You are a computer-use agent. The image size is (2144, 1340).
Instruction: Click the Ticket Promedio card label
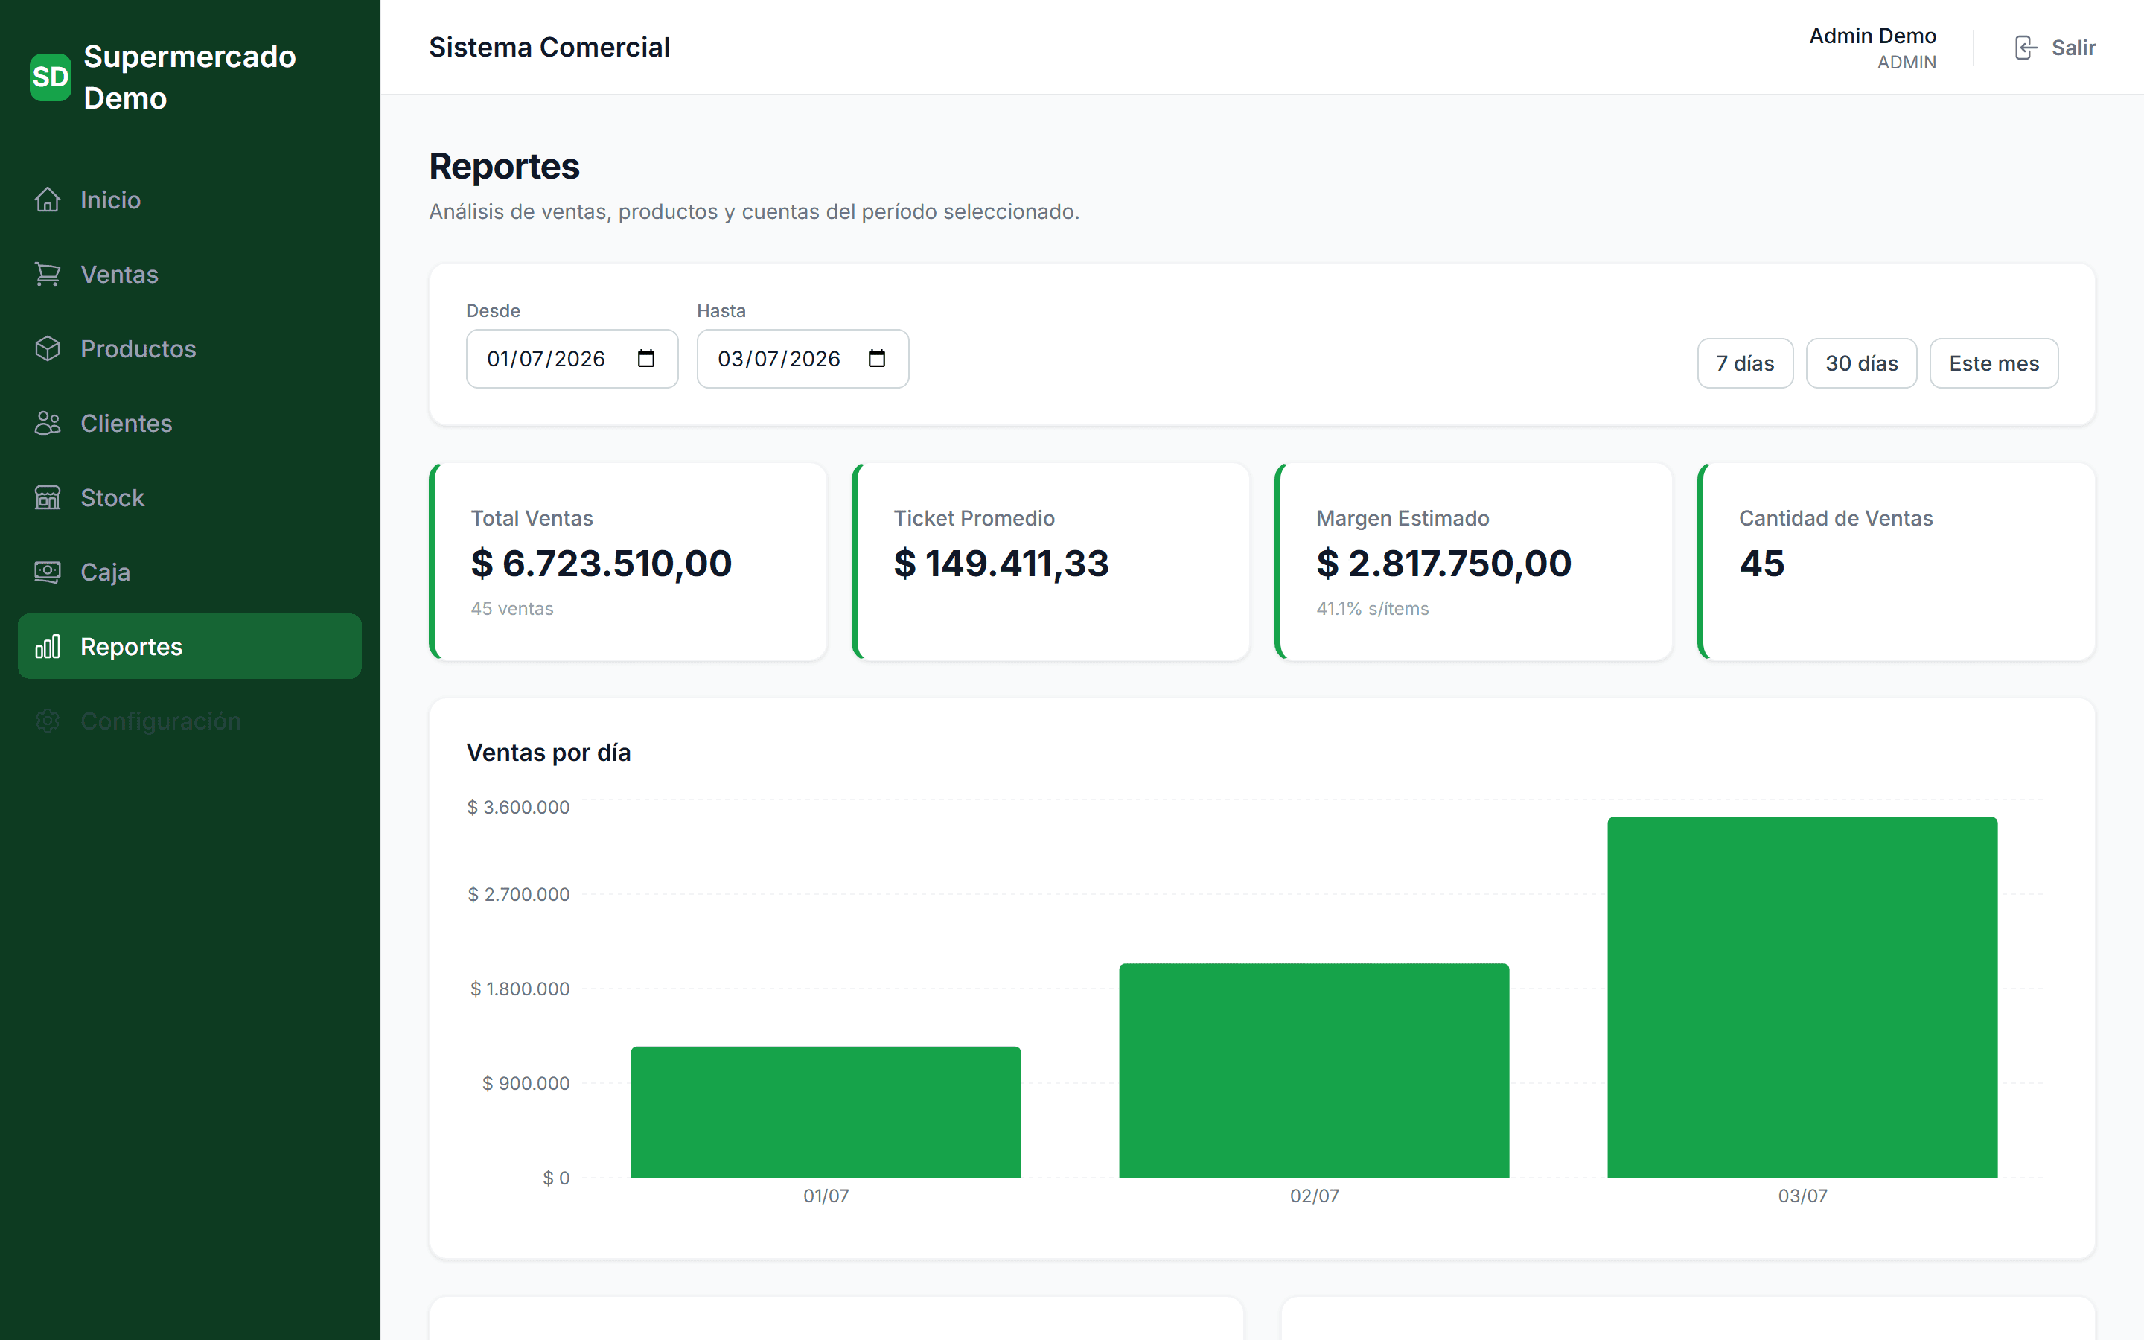pos(974,517)
